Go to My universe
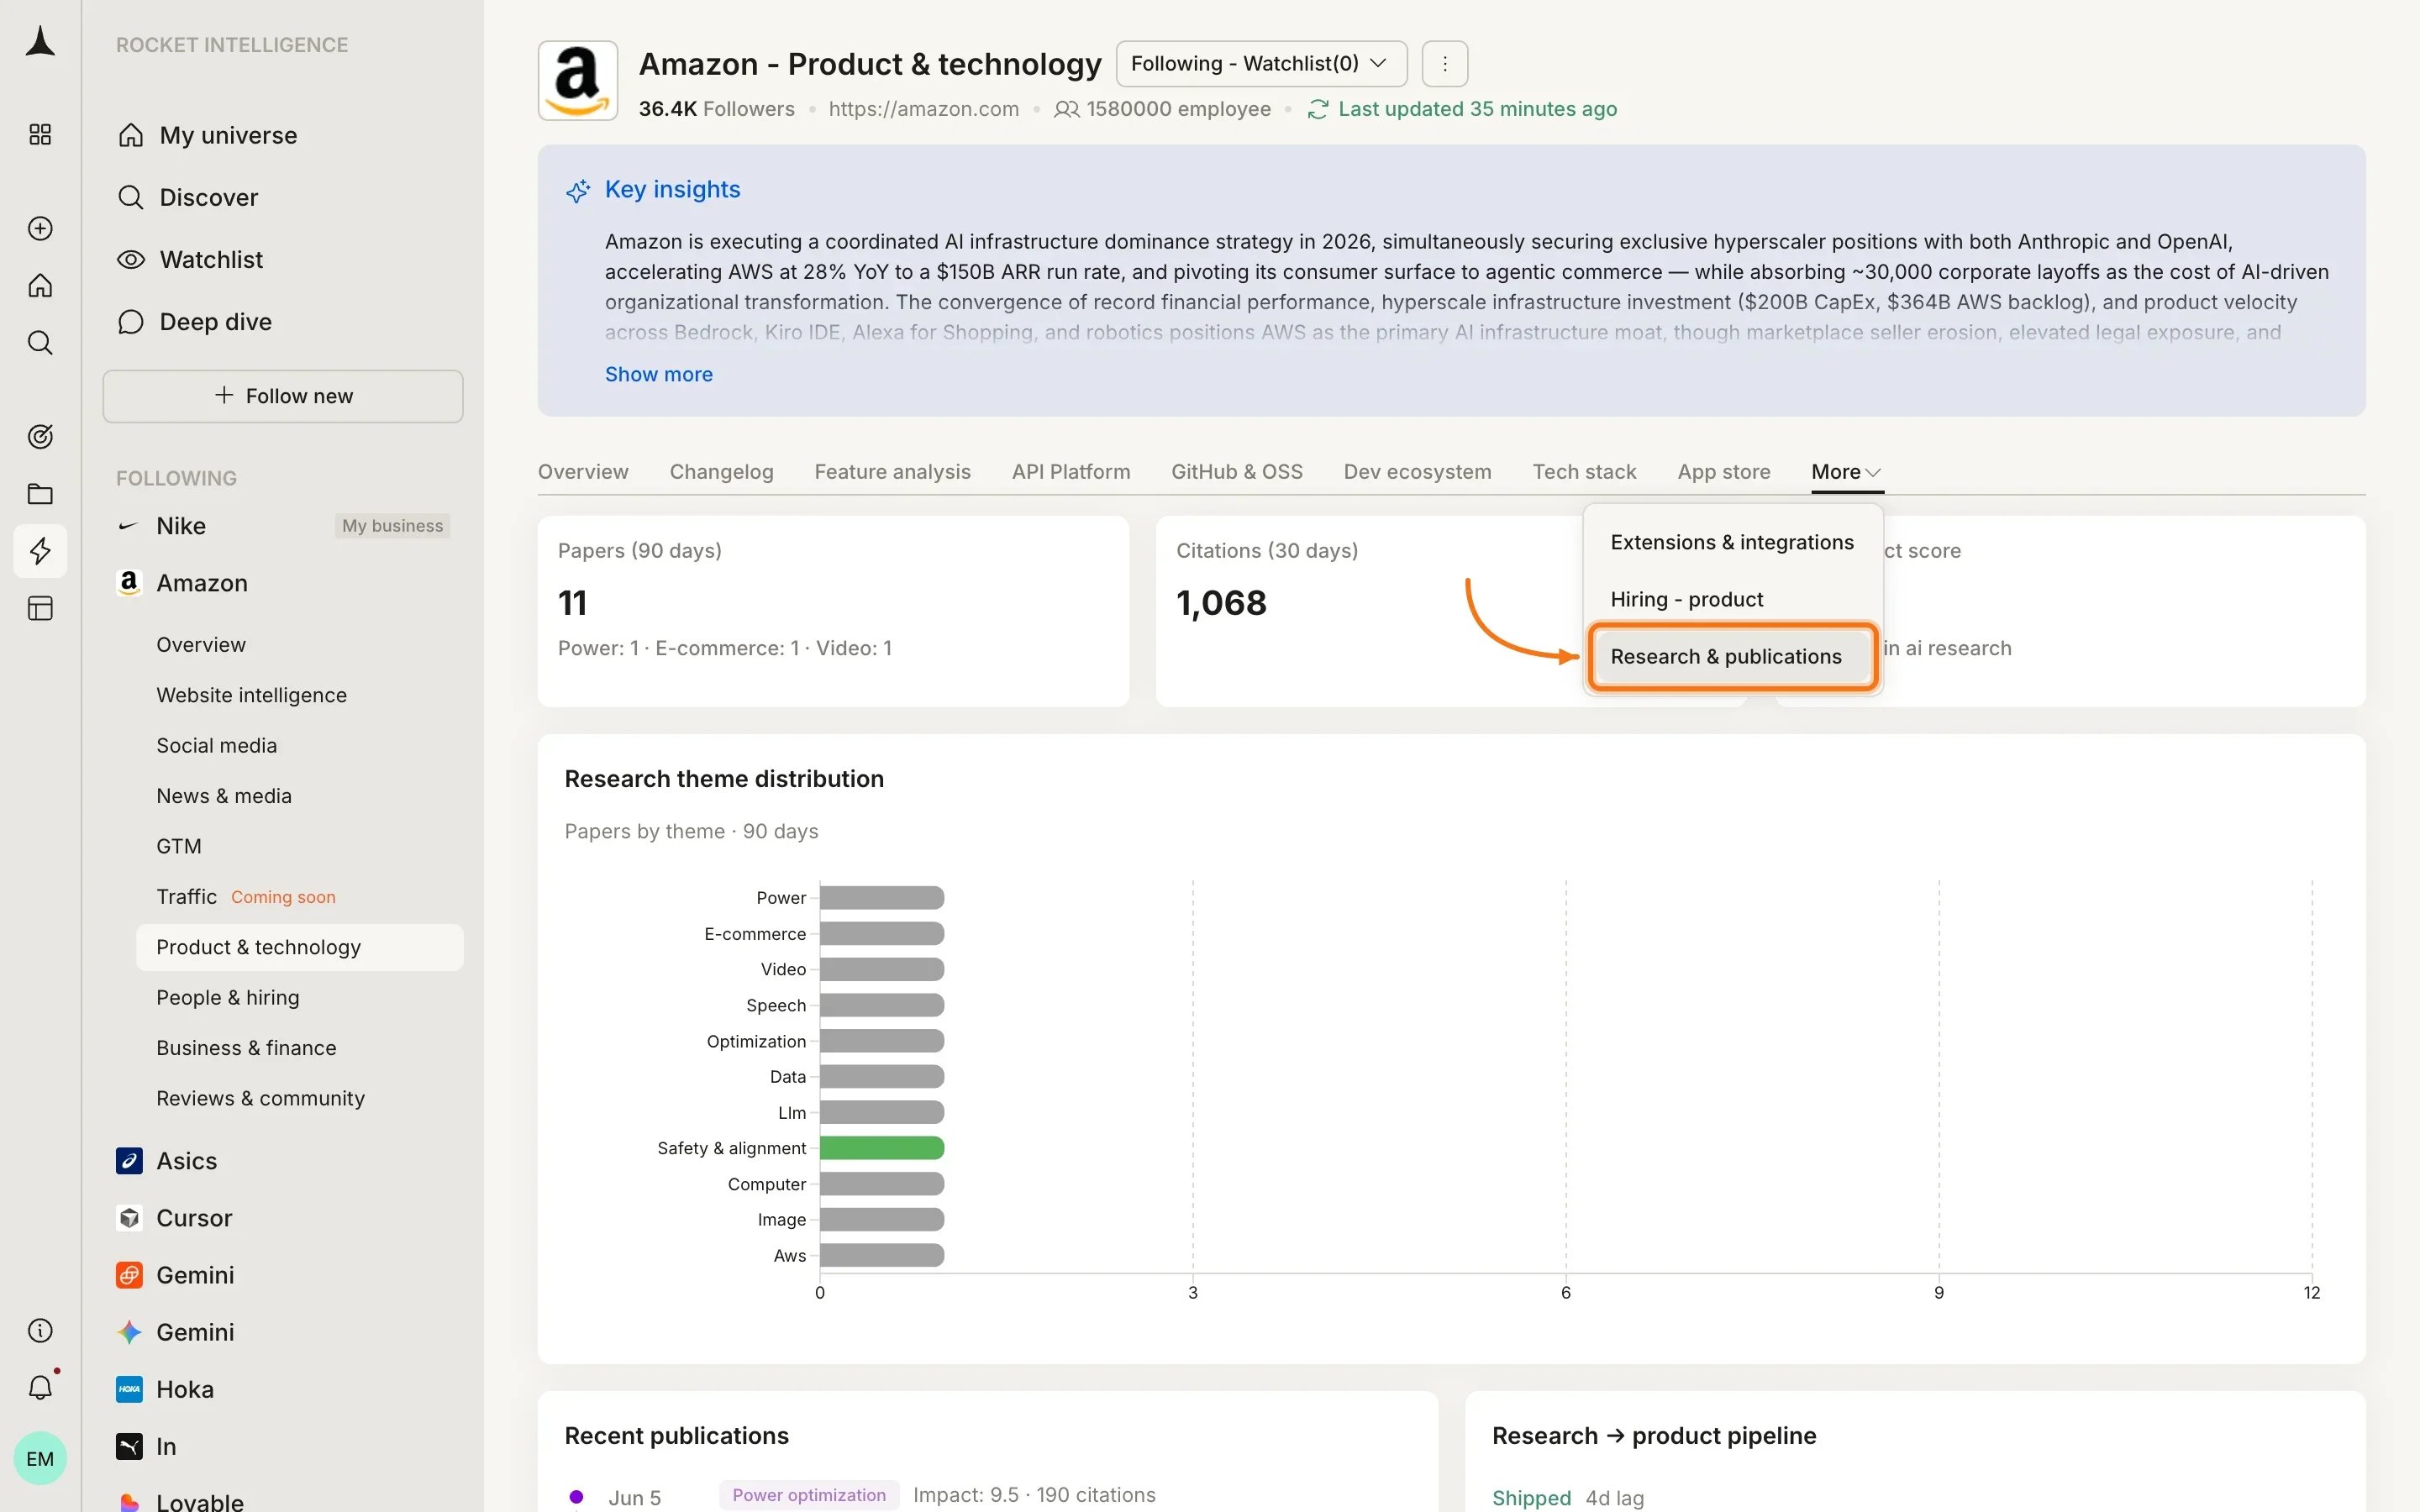 (x=208, y=135)
